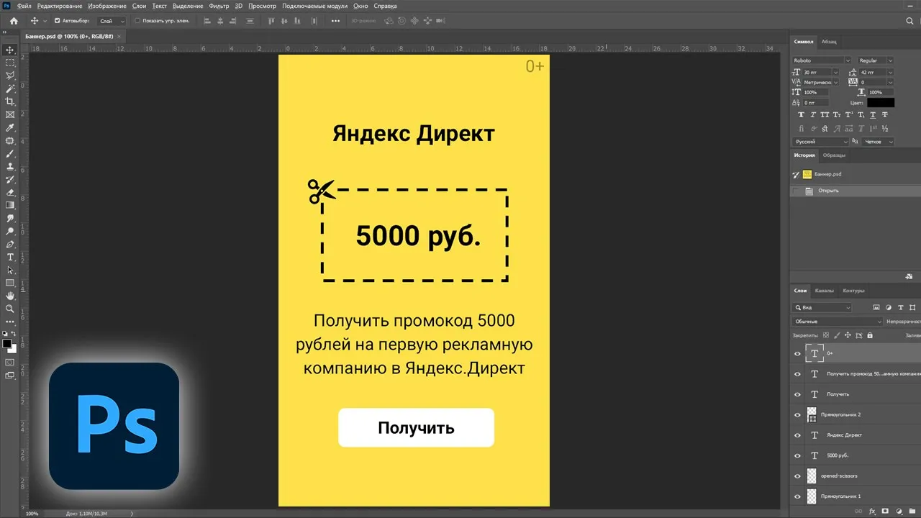Screen dimensions: 921x518
Task: Toggle the Автовыбор checkbox
Action: (x=58, y=21)
